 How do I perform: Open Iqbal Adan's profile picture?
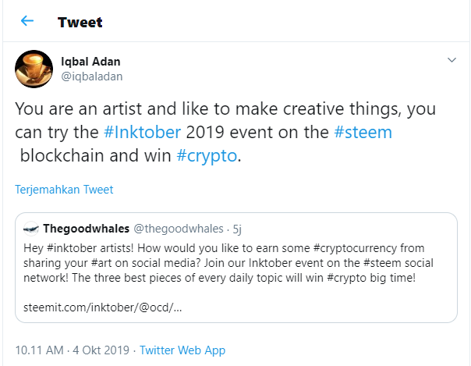pyautogui.click(x=34, y=69)
